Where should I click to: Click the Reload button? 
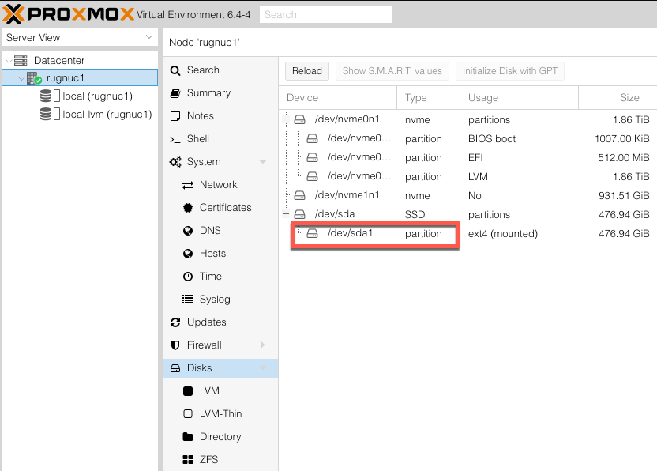click(x=307, y=71)
